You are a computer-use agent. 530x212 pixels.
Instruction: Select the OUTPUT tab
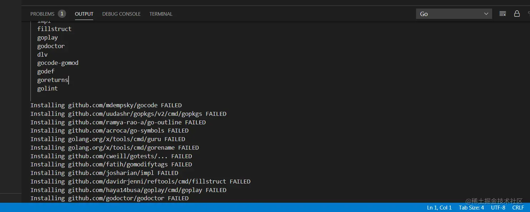[x=84, y=14]
